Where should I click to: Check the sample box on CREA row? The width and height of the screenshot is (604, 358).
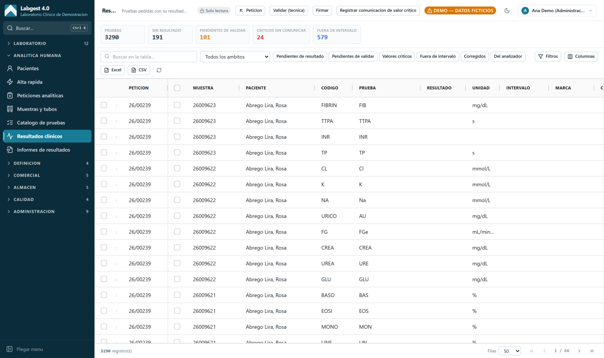[x=177, y=248]
